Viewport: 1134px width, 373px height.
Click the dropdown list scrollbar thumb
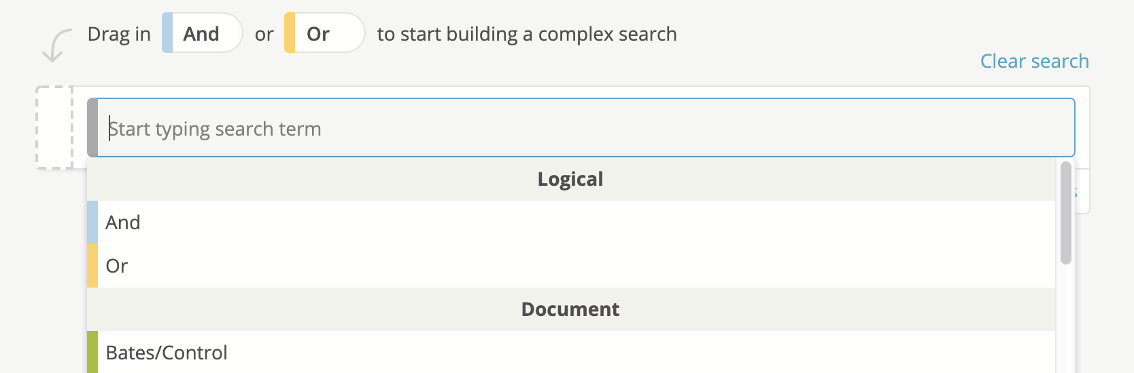pos(1066,212)
